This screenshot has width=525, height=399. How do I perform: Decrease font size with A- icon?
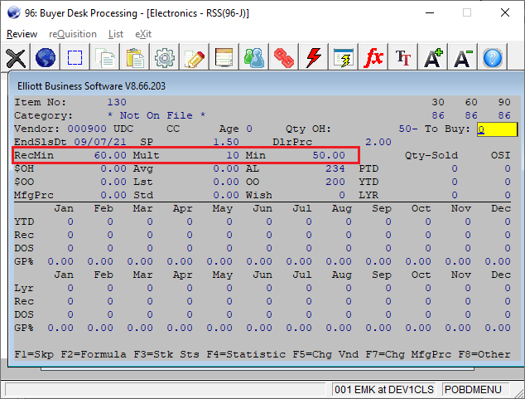coord(463,58)
